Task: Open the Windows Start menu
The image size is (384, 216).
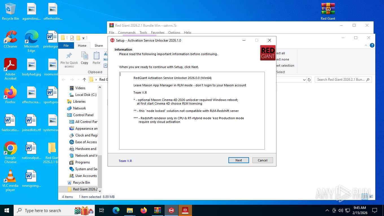Action: (x=6, y=210)
